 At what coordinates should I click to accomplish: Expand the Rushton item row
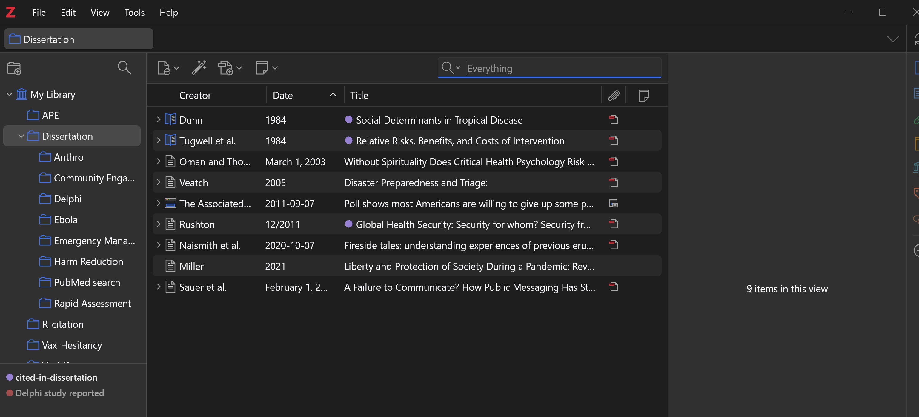(x=159, y=224)
